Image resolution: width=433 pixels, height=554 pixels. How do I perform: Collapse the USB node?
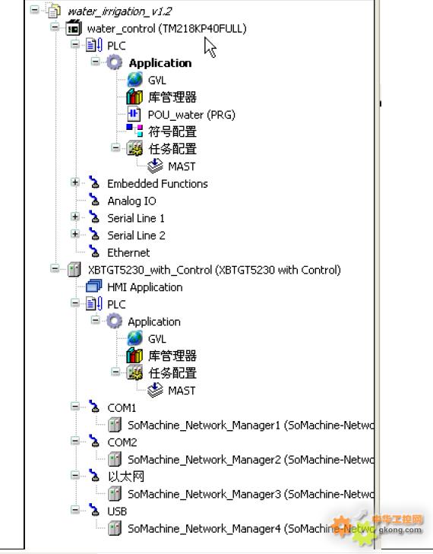coord(75,510)
